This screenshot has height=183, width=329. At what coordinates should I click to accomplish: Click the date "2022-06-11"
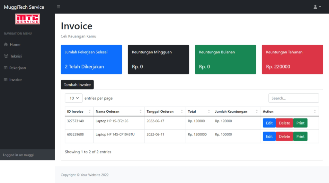(x=155, y=135)
